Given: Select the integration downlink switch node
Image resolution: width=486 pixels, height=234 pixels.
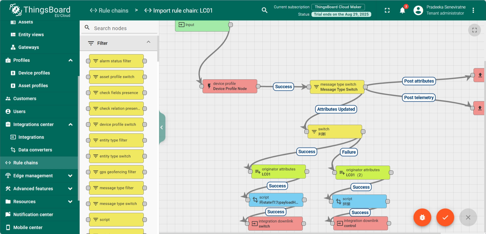Looking at the screenshot, I should point(275,224).
